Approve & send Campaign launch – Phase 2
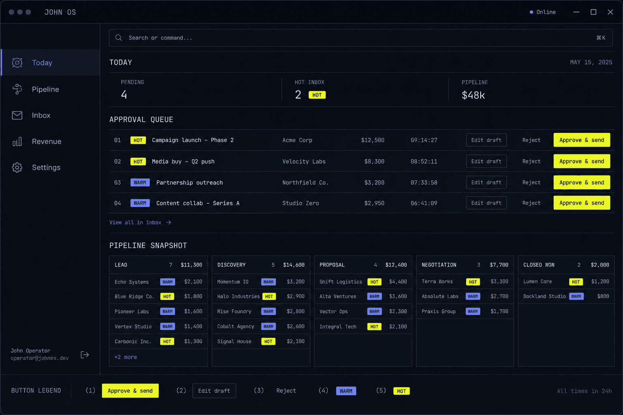The height and width of the screenshot is (415, 623). click(582, 140)
